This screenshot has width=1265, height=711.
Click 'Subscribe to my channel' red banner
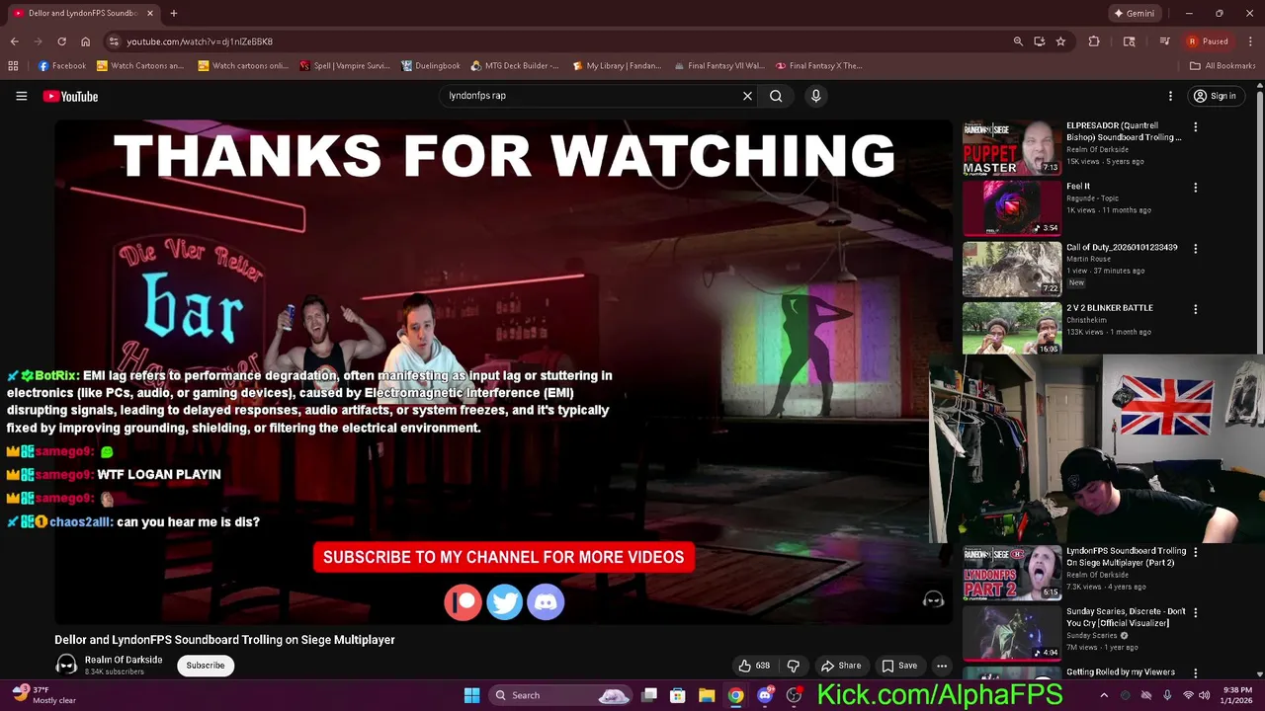click(x=503, y=557)
